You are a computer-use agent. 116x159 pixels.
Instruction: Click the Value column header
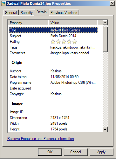tap(73, 23)
